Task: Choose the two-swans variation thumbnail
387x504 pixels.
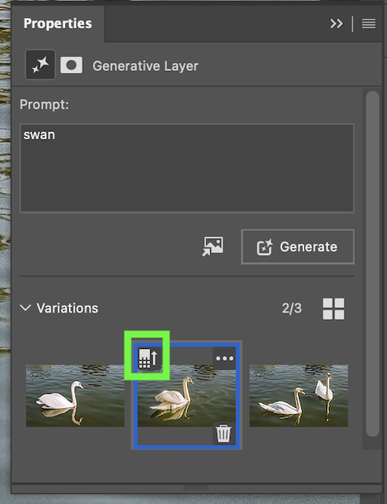Action: tap(299, 395)
